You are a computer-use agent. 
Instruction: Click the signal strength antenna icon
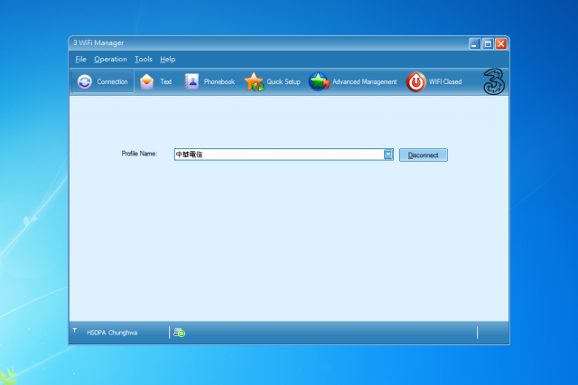pos(75,331)
